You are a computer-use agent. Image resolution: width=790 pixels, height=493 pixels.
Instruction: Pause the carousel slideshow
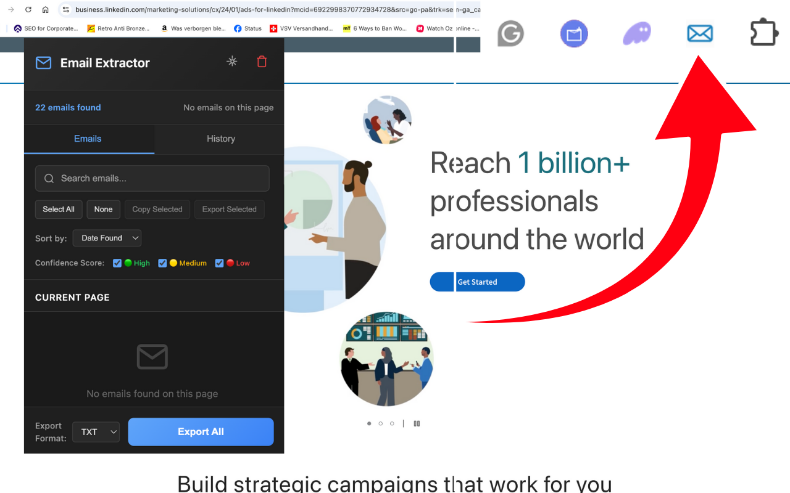tap(417, 423)
